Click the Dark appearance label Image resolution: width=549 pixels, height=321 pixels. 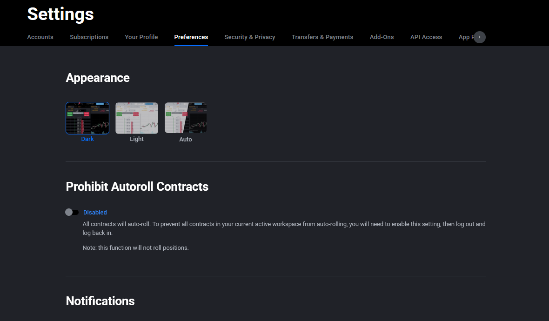87,139
